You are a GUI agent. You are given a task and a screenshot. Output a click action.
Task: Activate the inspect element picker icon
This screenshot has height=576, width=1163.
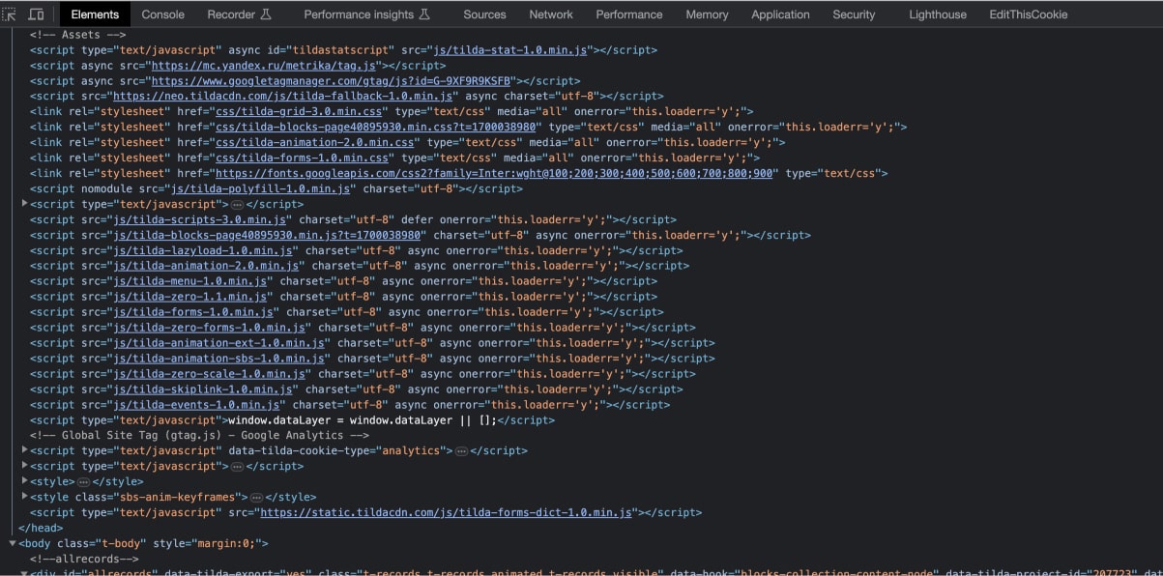pos(11,14)
